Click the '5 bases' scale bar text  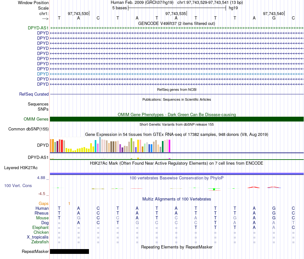(x=119, y=8)
